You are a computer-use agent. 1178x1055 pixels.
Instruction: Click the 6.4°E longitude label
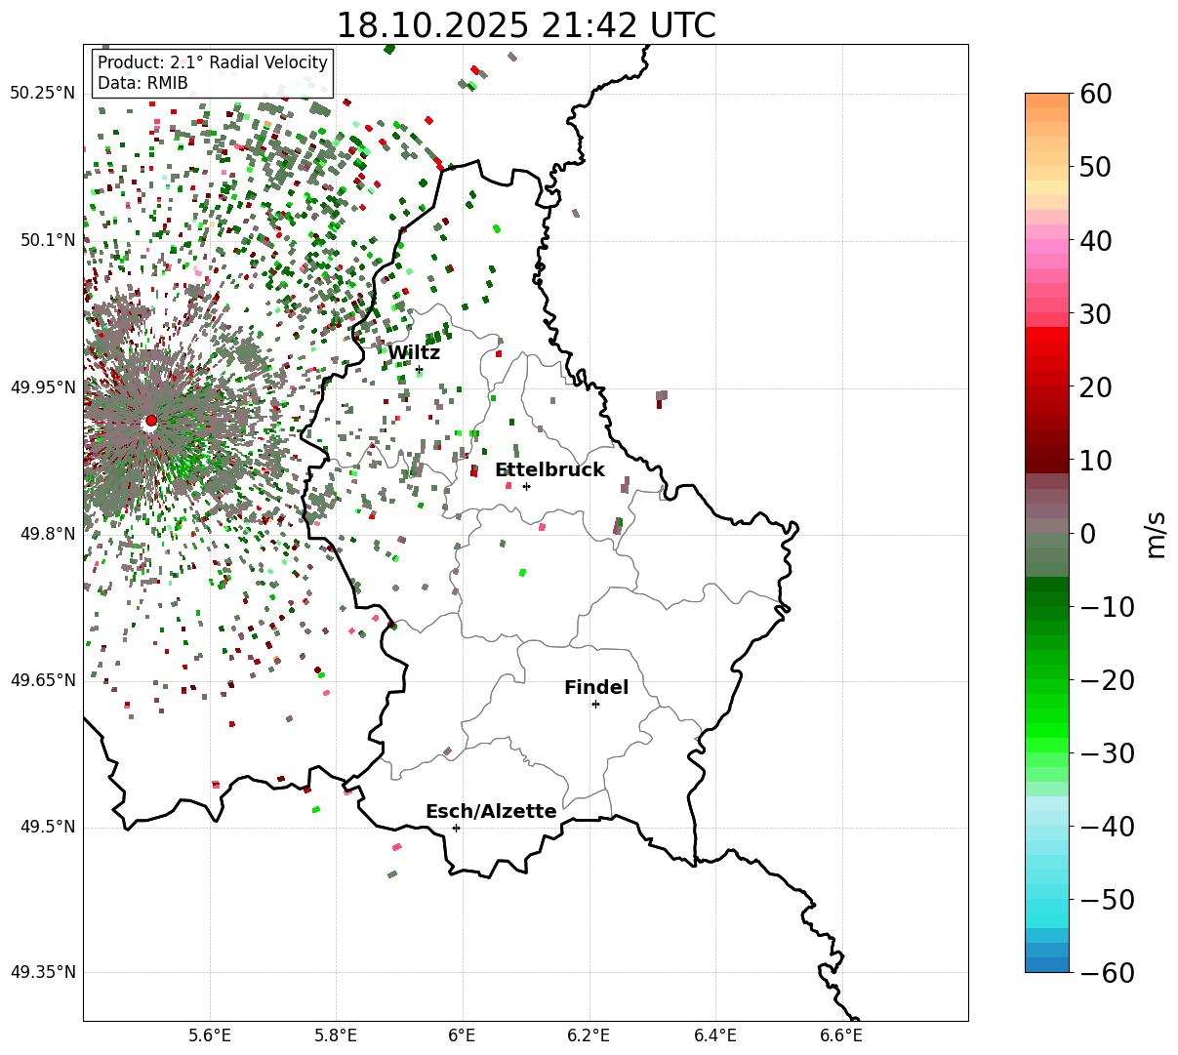[715, 1035]
